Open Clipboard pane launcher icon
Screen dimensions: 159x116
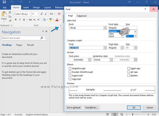(11, 25)
